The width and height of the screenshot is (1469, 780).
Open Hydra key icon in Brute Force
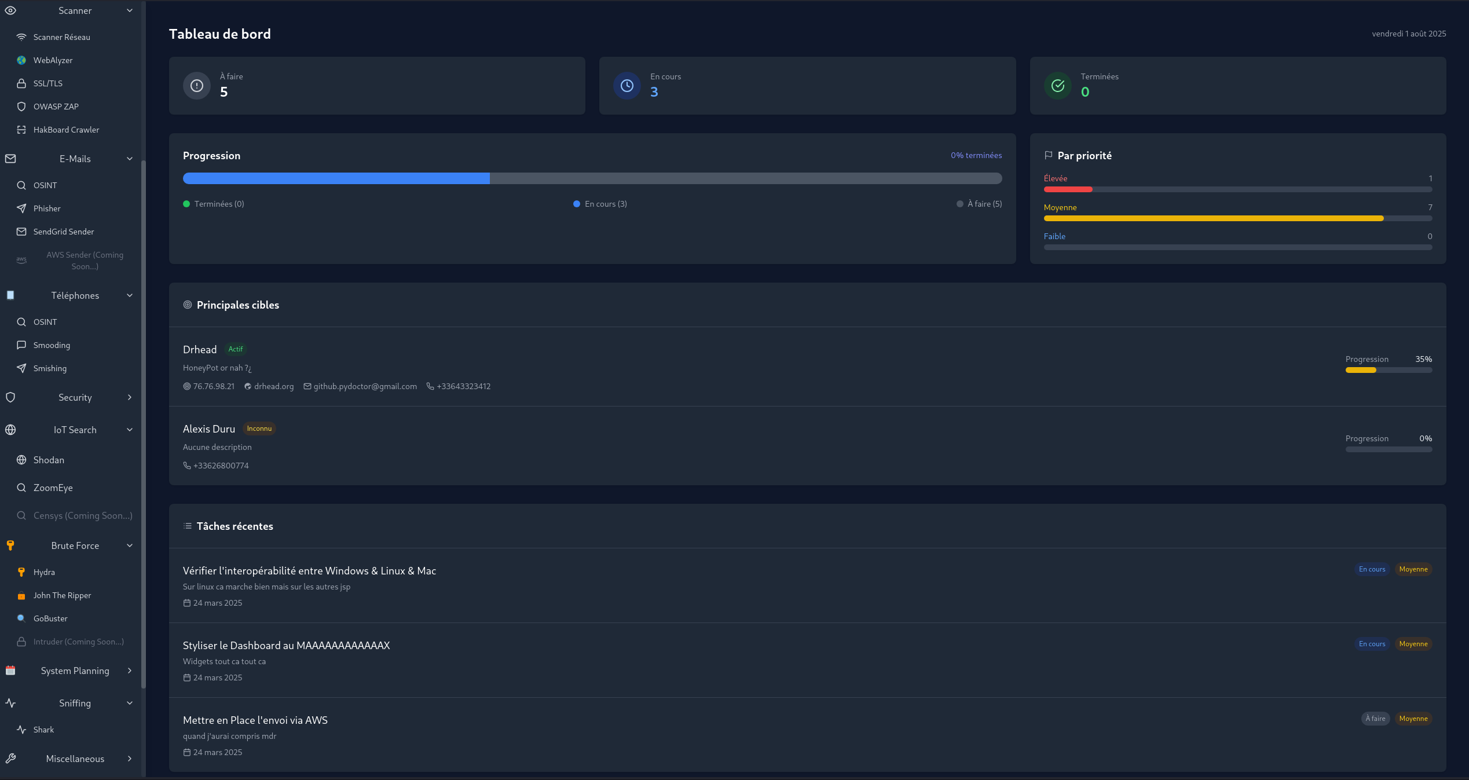click(21, 572)
